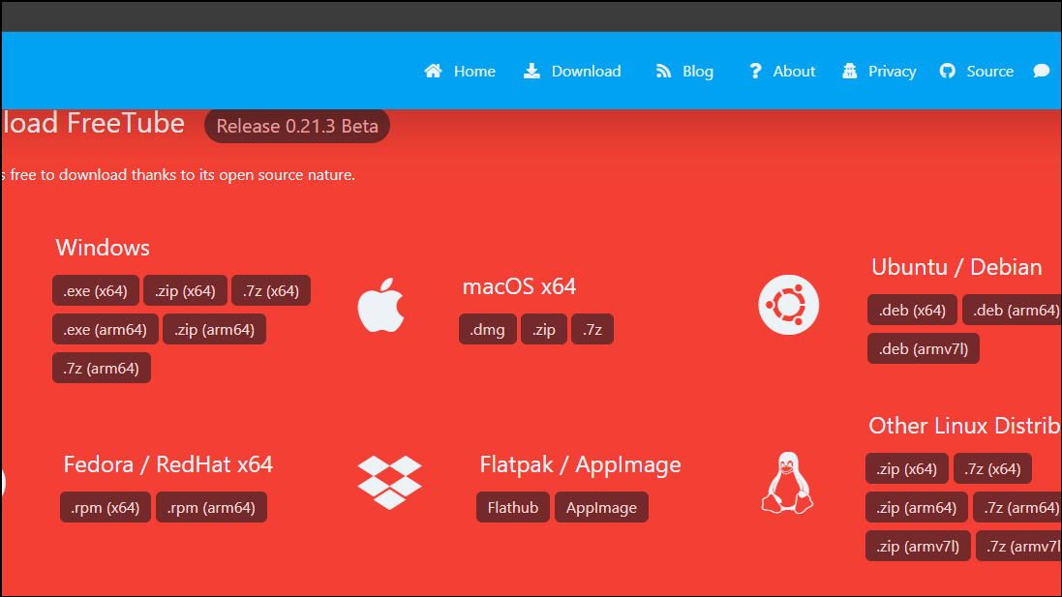Click the Fedora / RedHat x64 heading
The width and height of the screenshot is (1062, 597).
point(168,464)
